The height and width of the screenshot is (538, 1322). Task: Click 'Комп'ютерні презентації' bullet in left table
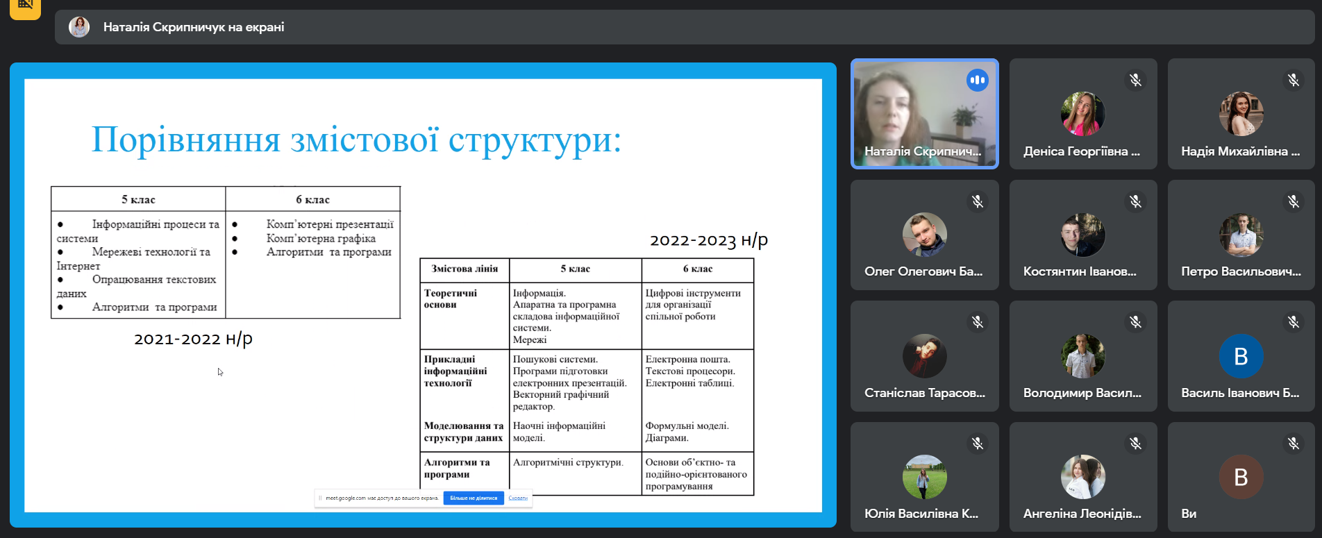pos(330,224)
